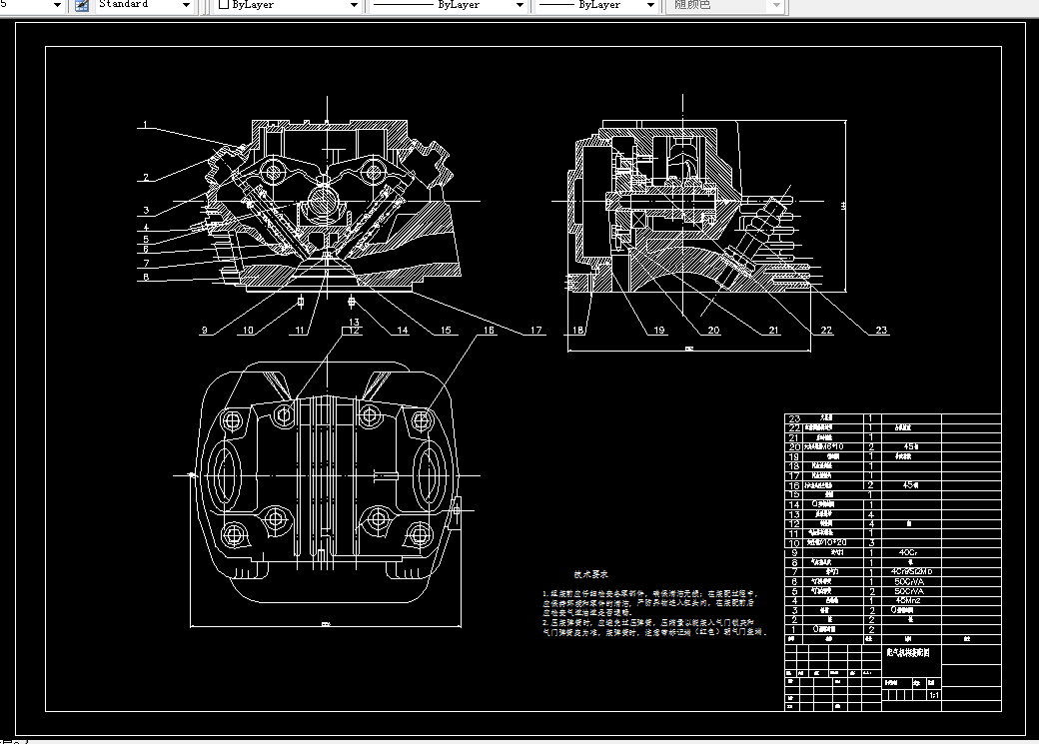
Task: Click the 10*20 part name in row 10
Action: click(825, 542)
